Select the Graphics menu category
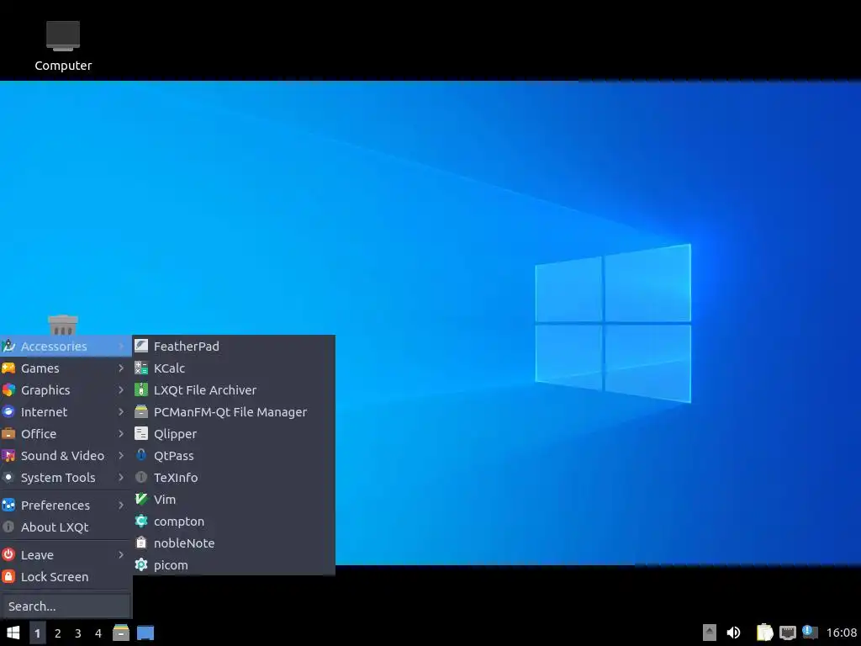 pos(66,390)
